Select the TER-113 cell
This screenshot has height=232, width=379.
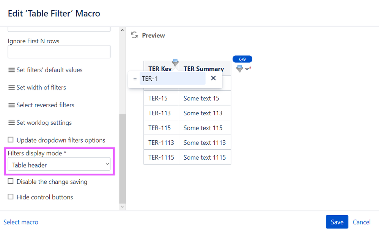(x=161, y=113)
